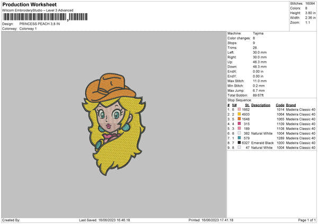Click thread code 1014 in row 1
The height and width of the screenshot is (224, 318).
[x=280, y=109]
